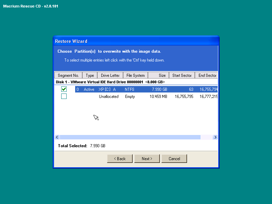Click the "10.459 MB" size cell
Screen dimensions: 272x204
[158, 97]
